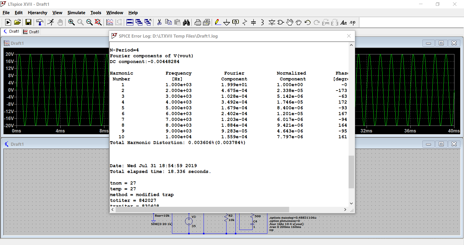This screenshot has height=245, width=464.
Task: Click the .four 1khz directive text
Action: [x=286, y=224]
